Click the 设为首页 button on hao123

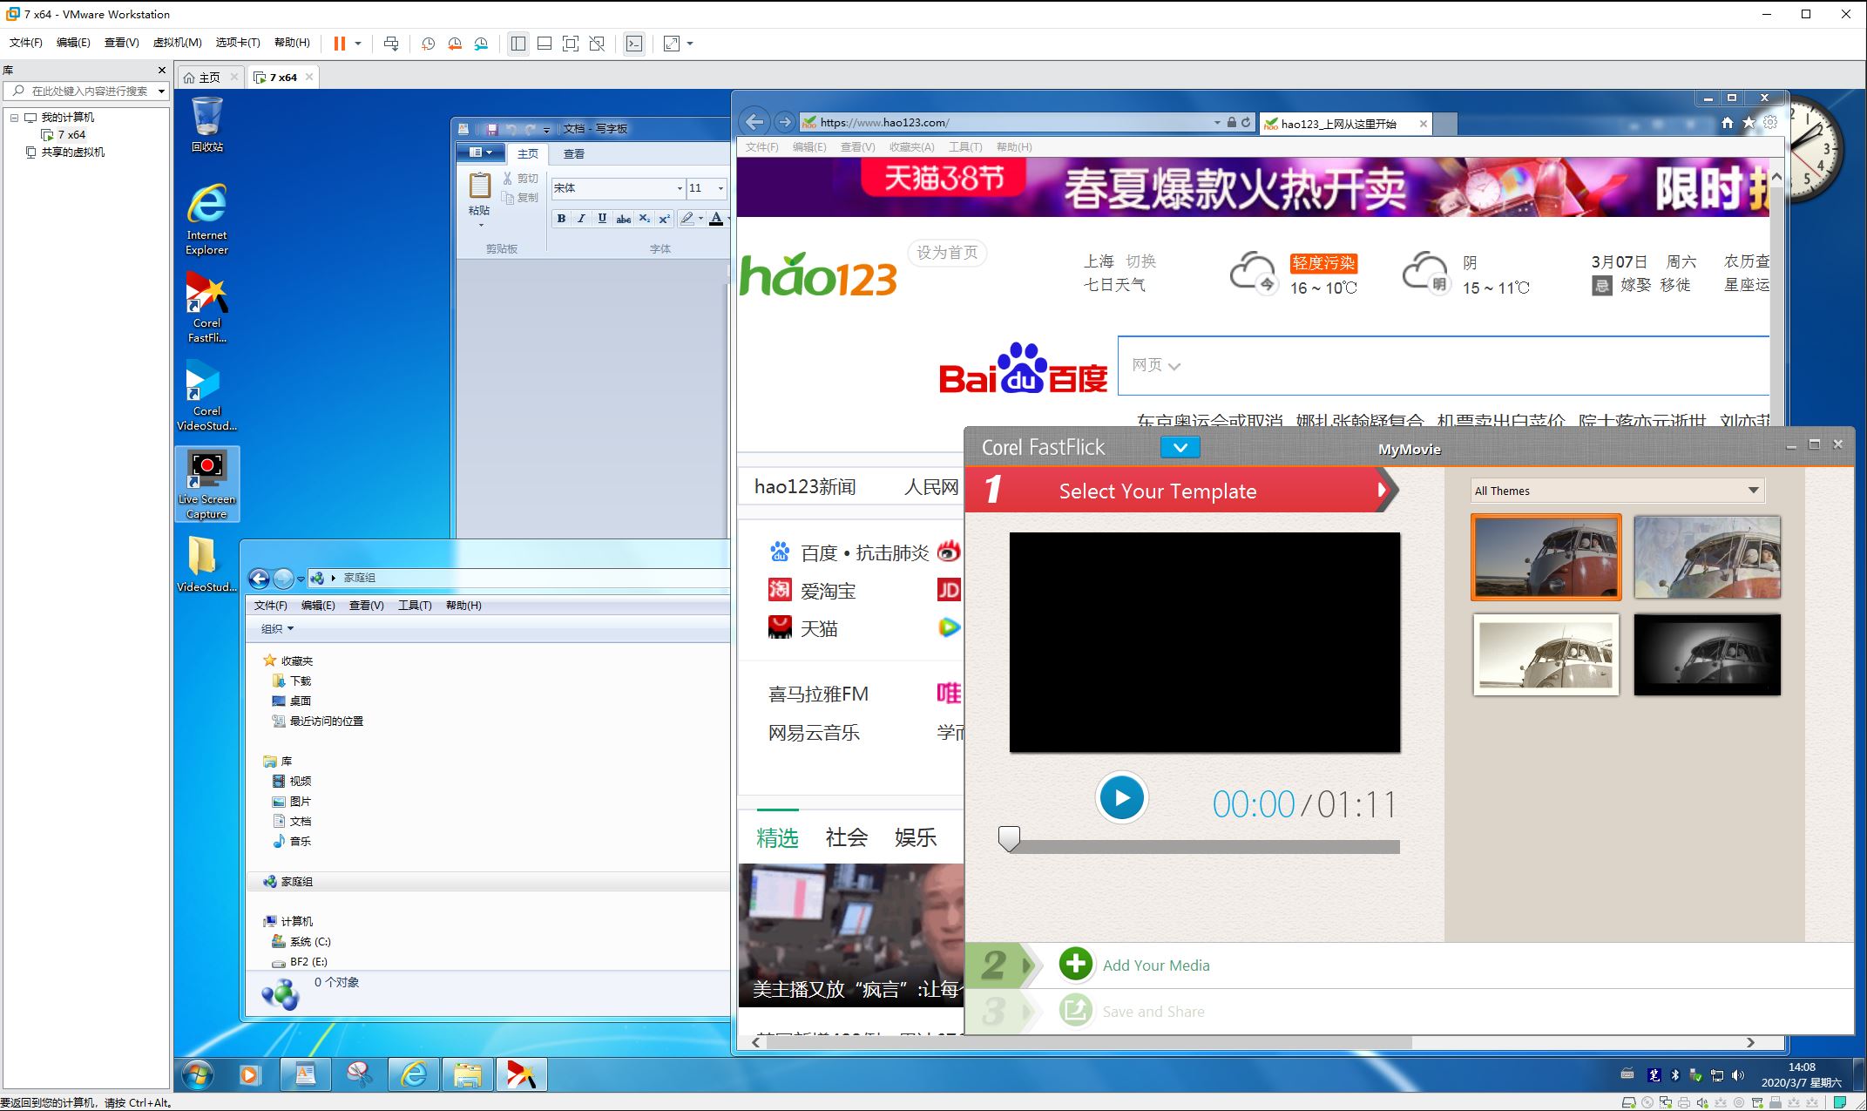tap(947, 253)
